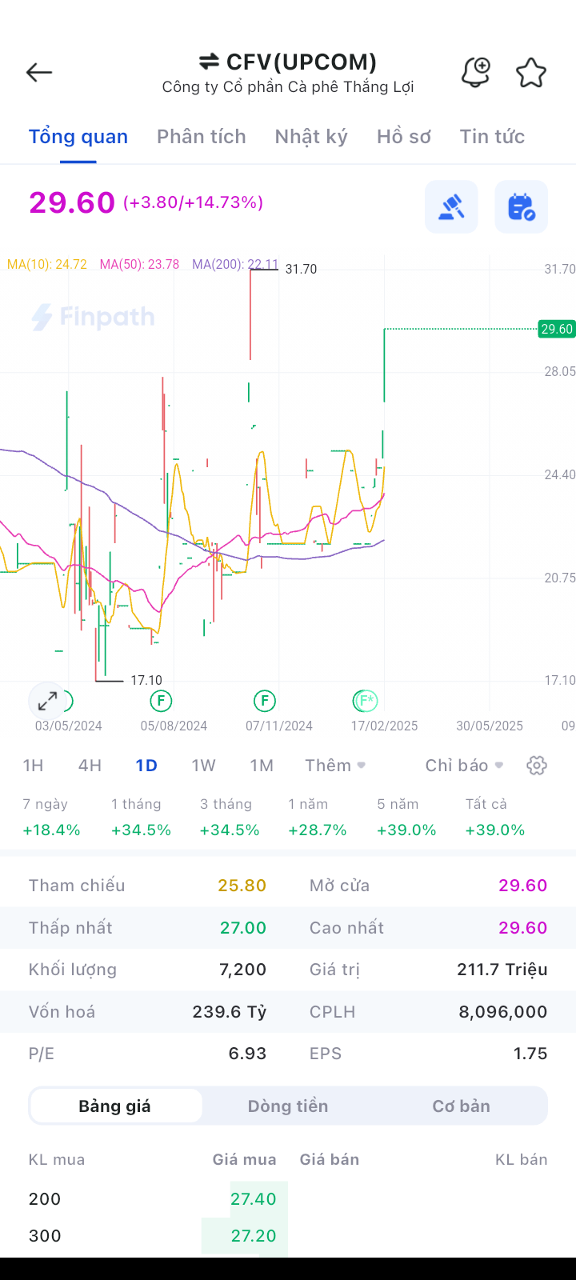Open price alert bell icon

tap(475, 72)
